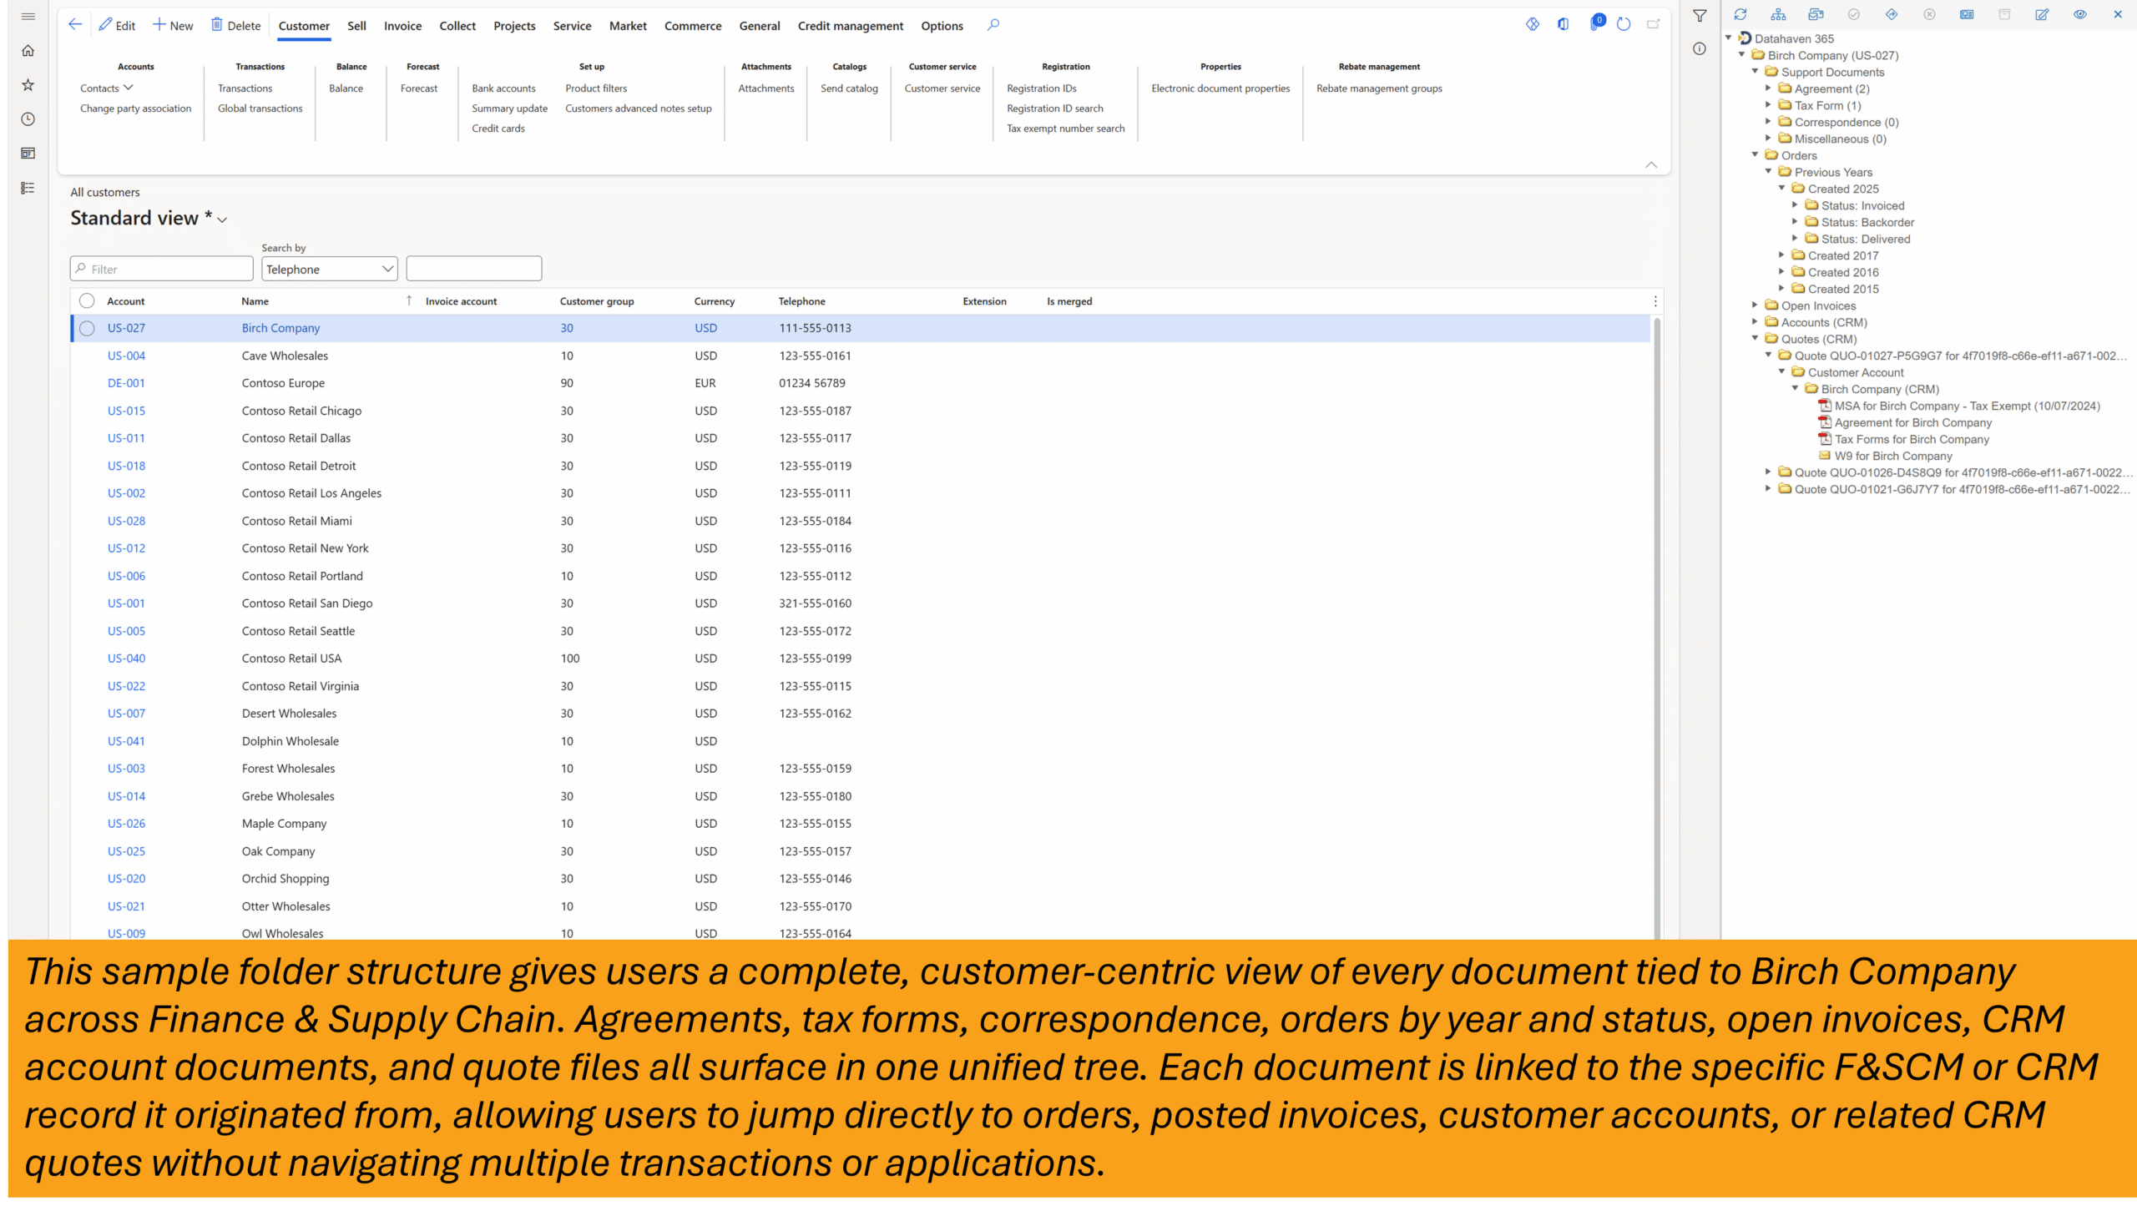Click the Bank accounts link
Viewport: 2137px width, 1211px height.
coord(503,88)
